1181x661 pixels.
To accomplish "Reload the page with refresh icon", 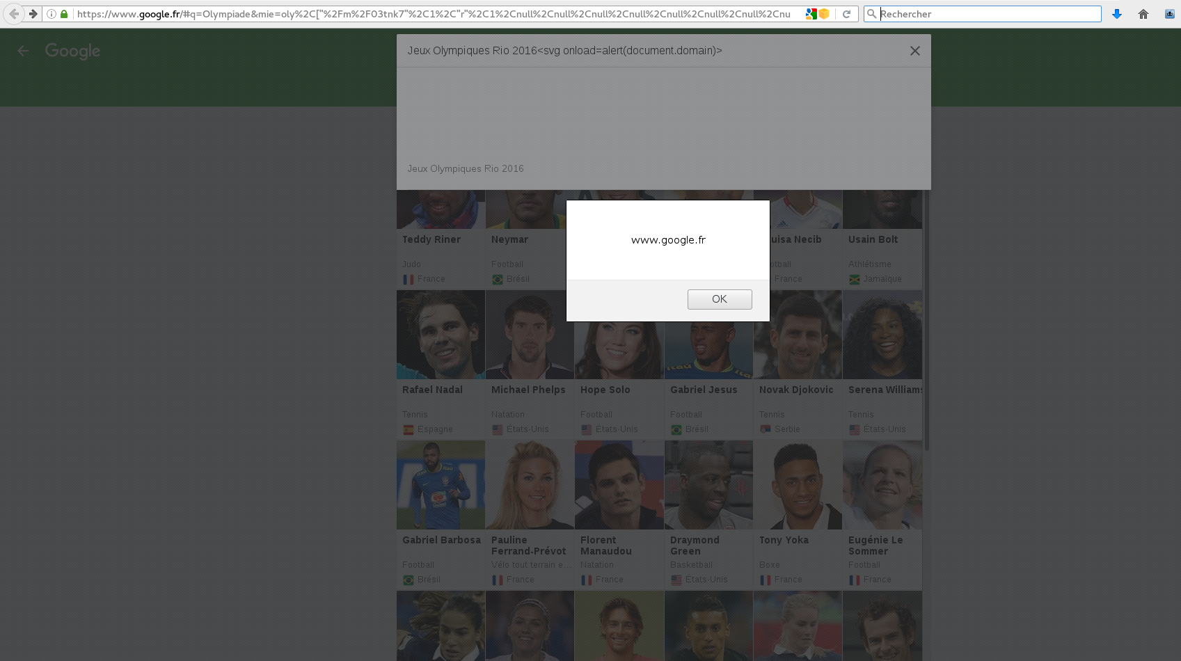I will click(x=846, y=14).
